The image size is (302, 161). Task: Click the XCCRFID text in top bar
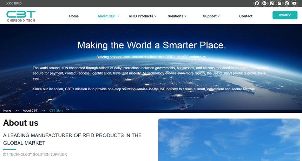pyautogui.click(x=14, y=3)
